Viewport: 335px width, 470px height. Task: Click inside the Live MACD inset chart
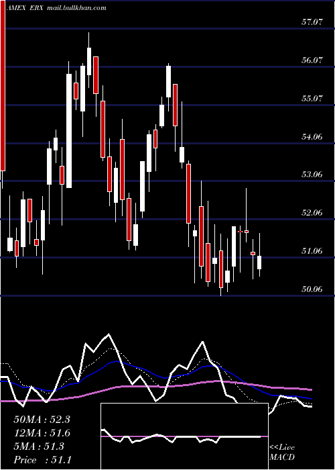(184, 436)
